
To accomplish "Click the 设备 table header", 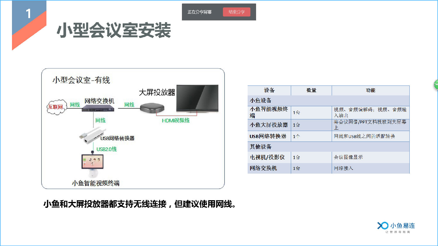I will coord(269,90).
